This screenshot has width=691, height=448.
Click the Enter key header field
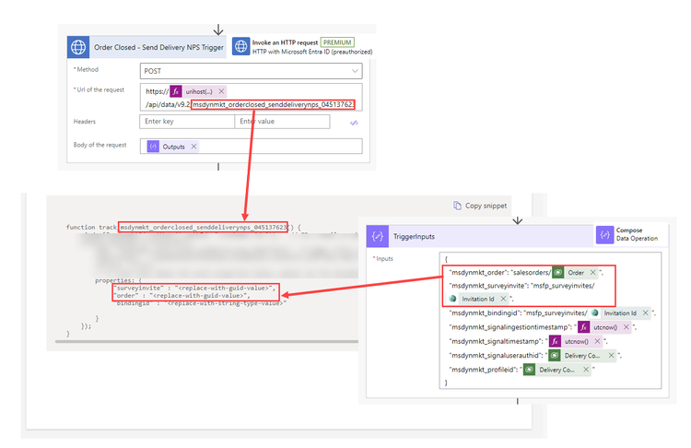coord(187,122)
